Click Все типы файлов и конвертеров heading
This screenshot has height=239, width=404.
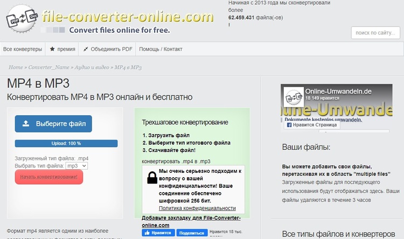pyautogui.click(x=339, y=234)
